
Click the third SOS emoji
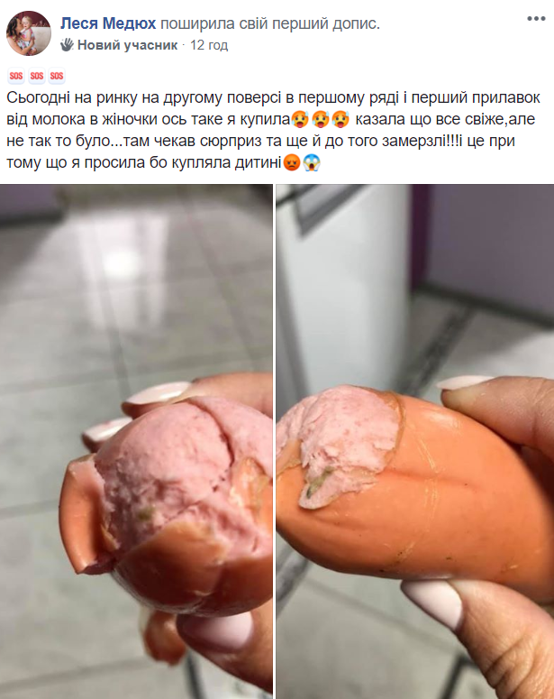coord(57,76)
